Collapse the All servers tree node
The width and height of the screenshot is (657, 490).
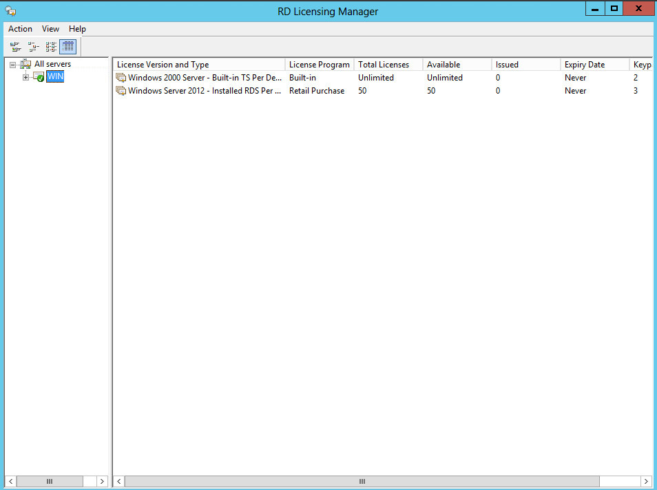(x=12, y=65)
